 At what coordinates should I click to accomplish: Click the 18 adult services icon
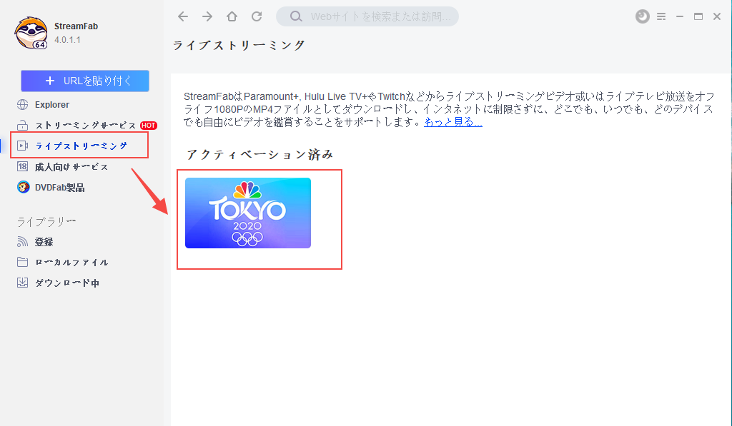(22, 166)
